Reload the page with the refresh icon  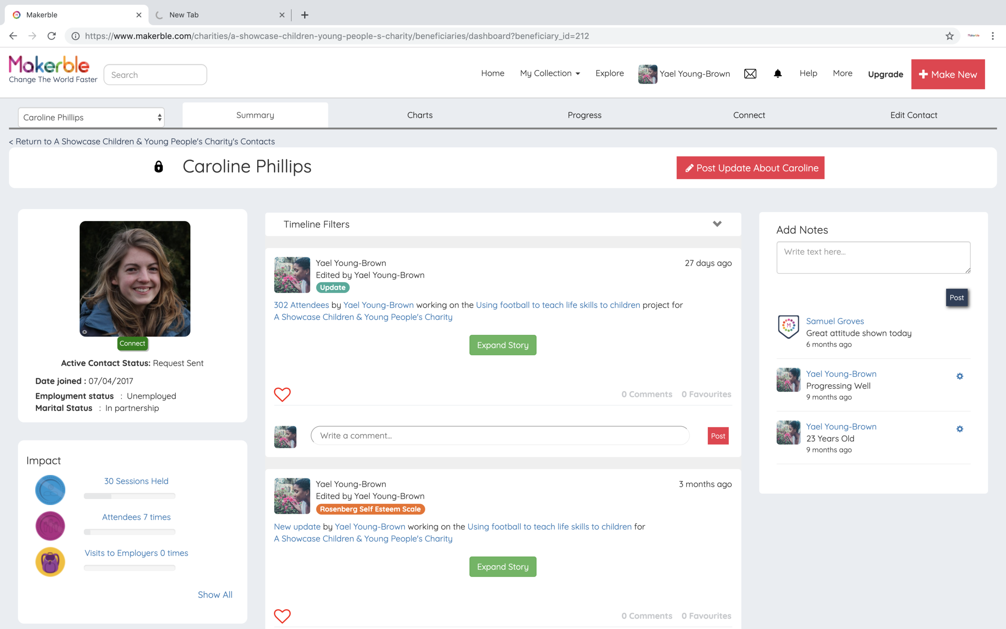coord(52,36)
